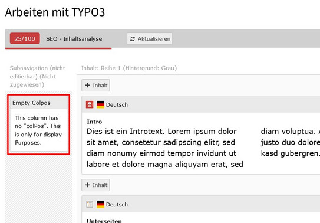Click the diam voluptua text column

pyautogui.click(x=290, y=142)
